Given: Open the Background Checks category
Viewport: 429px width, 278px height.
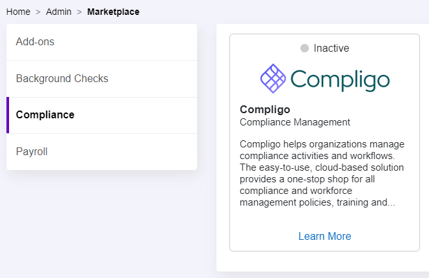Looking at the screenshot, I should (102, 79).
